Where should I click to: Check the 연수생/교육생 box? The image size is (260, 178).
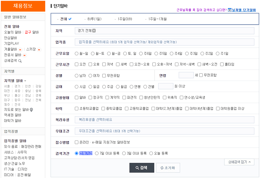pos(182,97)
